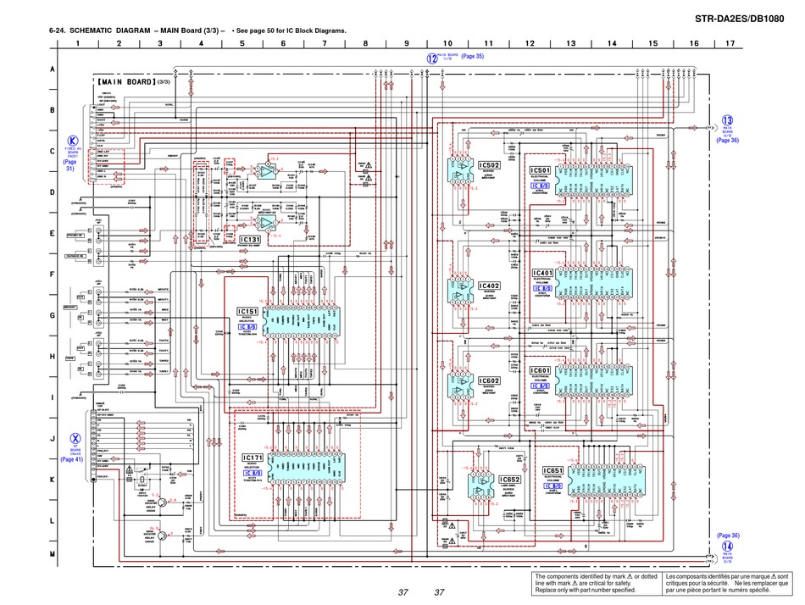Click grid row letter M

pos(52,553)
